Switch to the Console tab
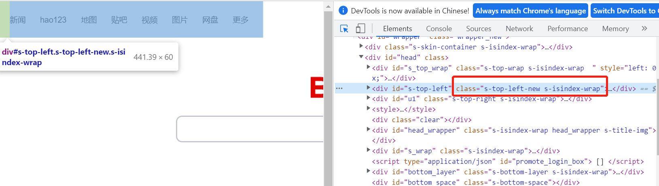Viewport: 659px width, 186px height. point(439,29)
